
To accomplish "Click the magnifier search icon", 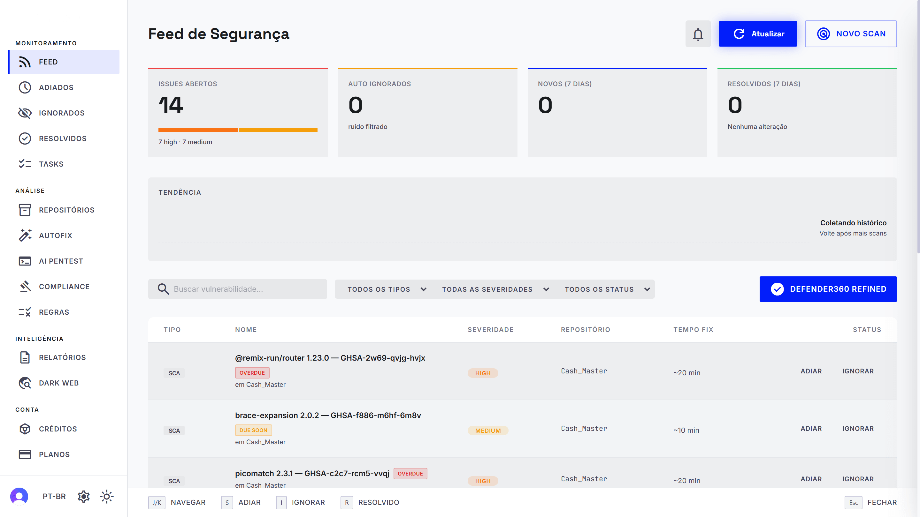I will point(163,289).
